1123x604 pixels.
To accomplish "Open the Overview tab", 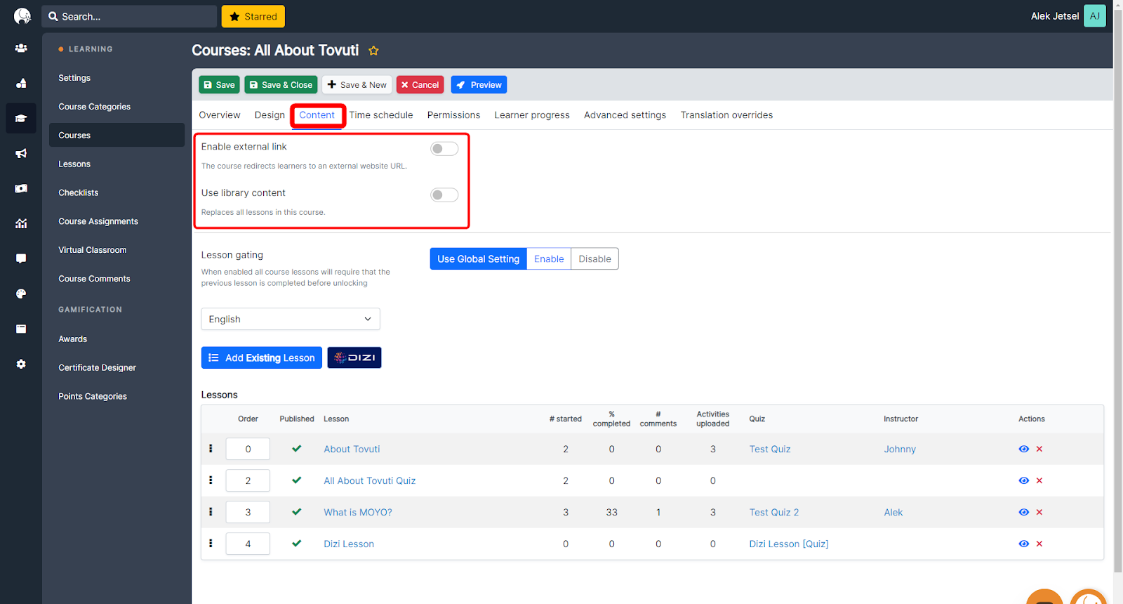I will point(220,115).
